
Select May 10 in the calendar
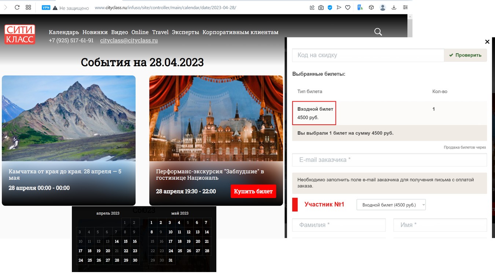pos(170,232)
